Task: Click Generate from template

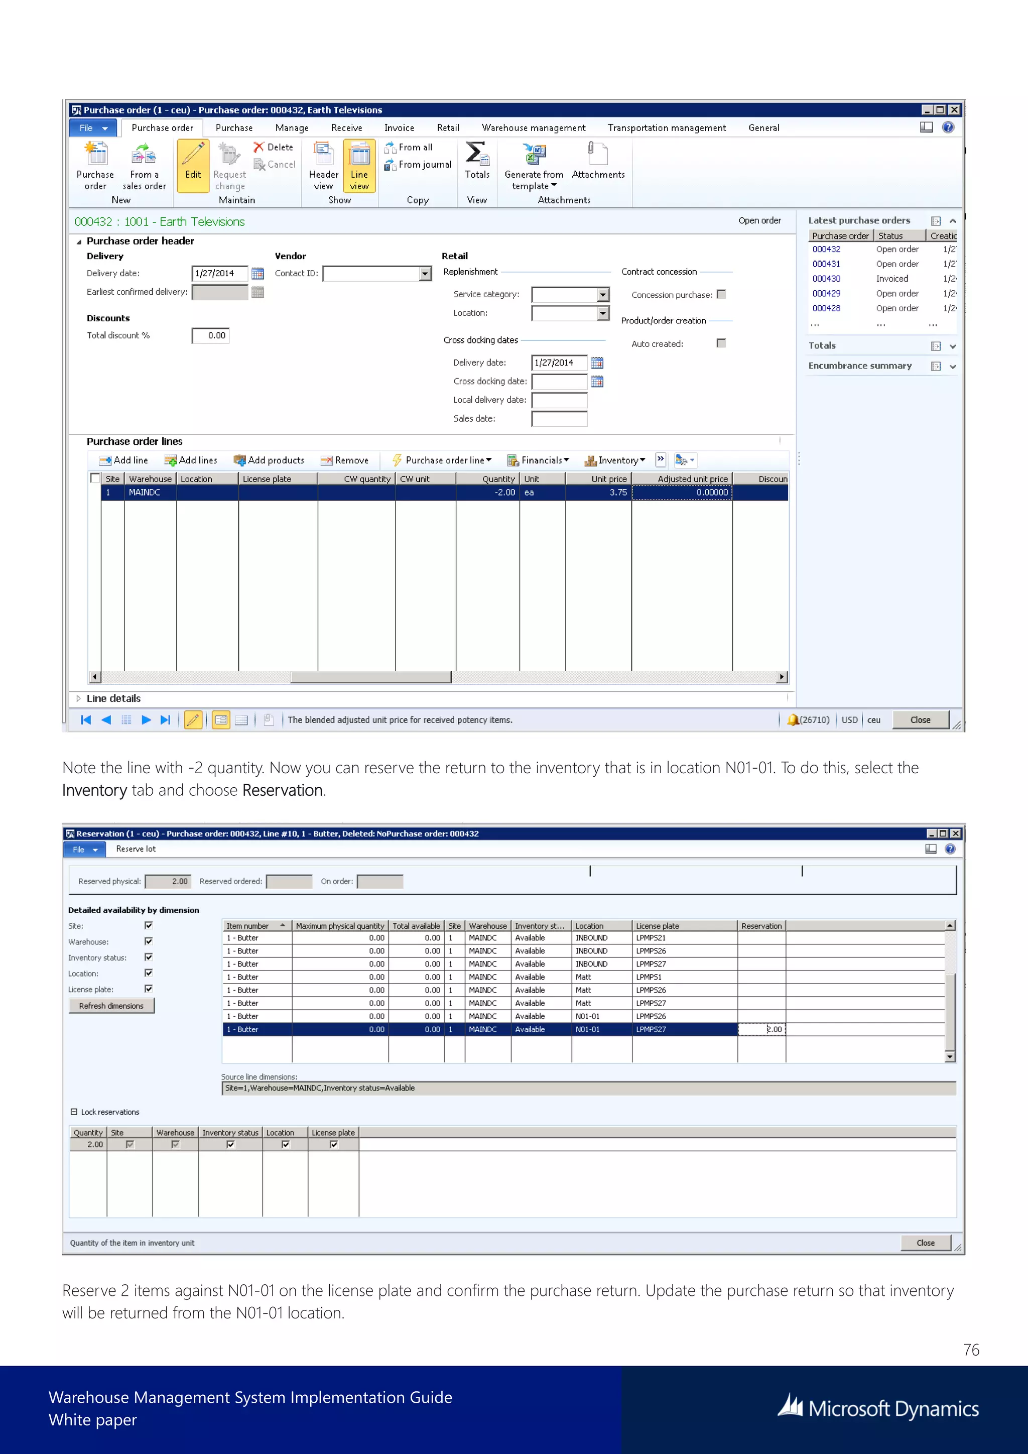Action: 534,166
